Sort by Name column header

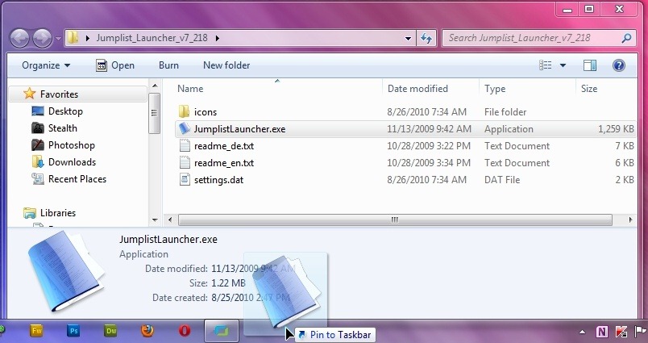point(190,89)
